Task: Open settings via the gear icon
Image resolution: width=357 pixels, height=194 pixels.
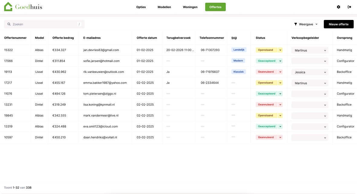Action: tap(339, 7)
